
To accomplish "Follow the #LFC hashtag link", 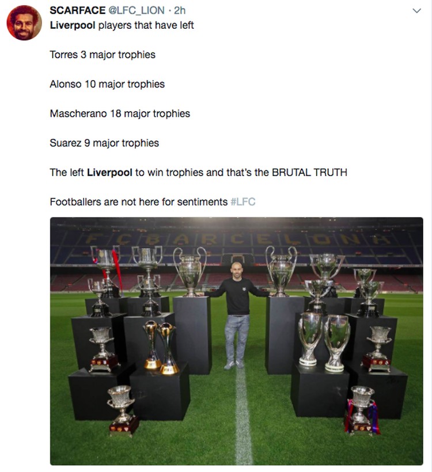I will (242, 201).
